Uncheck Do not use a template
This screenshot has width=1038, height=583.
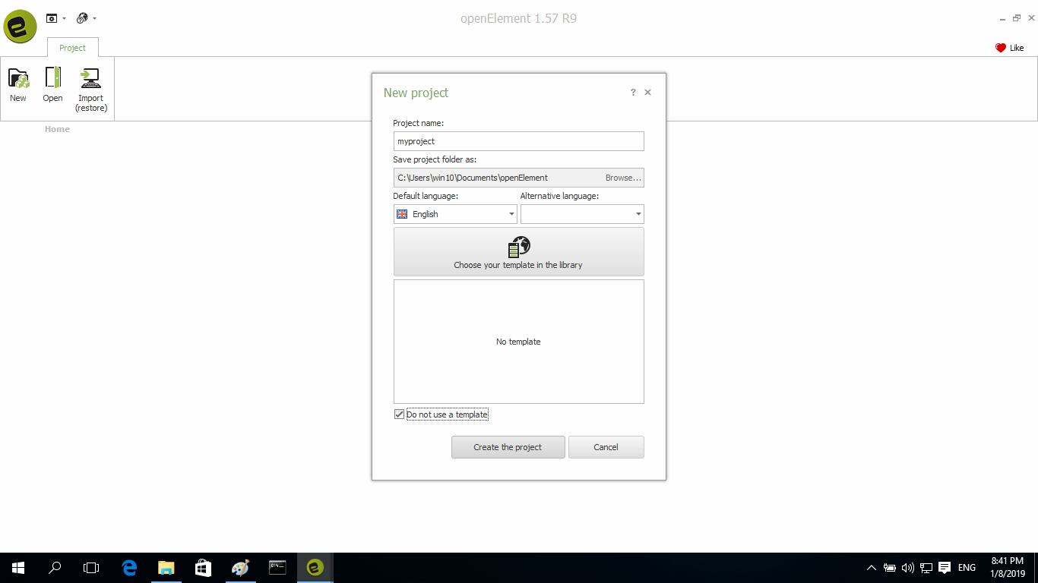[x=400, y=414]
